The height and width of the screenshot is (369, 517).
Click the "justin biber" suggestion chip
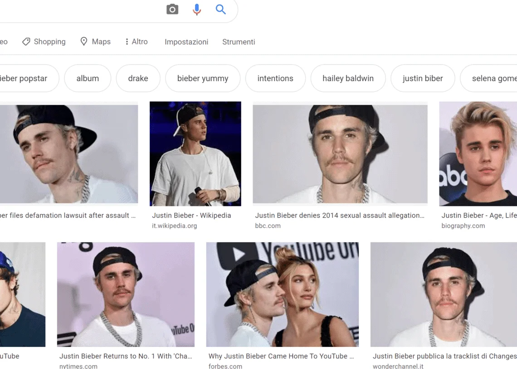423,78
